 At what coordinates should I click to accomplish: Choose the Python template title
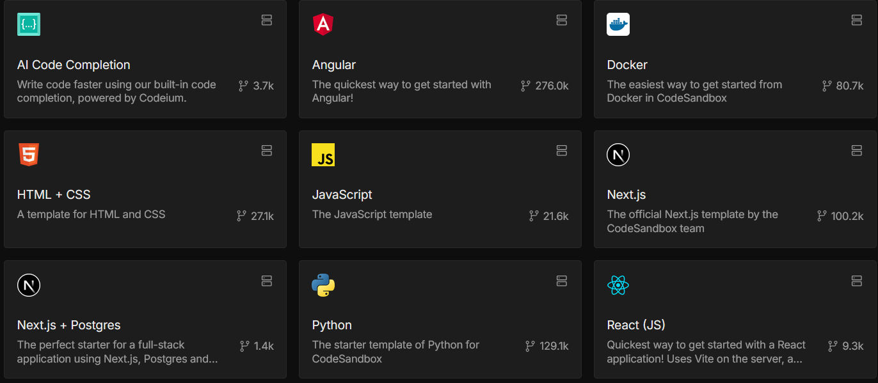coord(332,325)
